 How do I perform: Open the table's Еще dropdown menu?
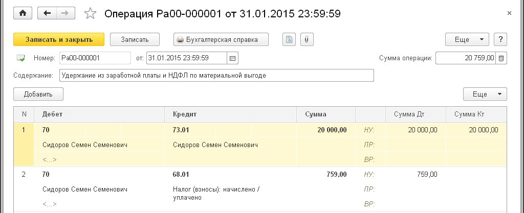[x=485, y=94]
